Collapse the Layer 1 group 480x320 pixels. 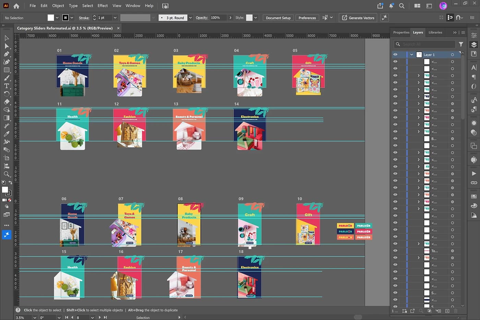point(411,55)
